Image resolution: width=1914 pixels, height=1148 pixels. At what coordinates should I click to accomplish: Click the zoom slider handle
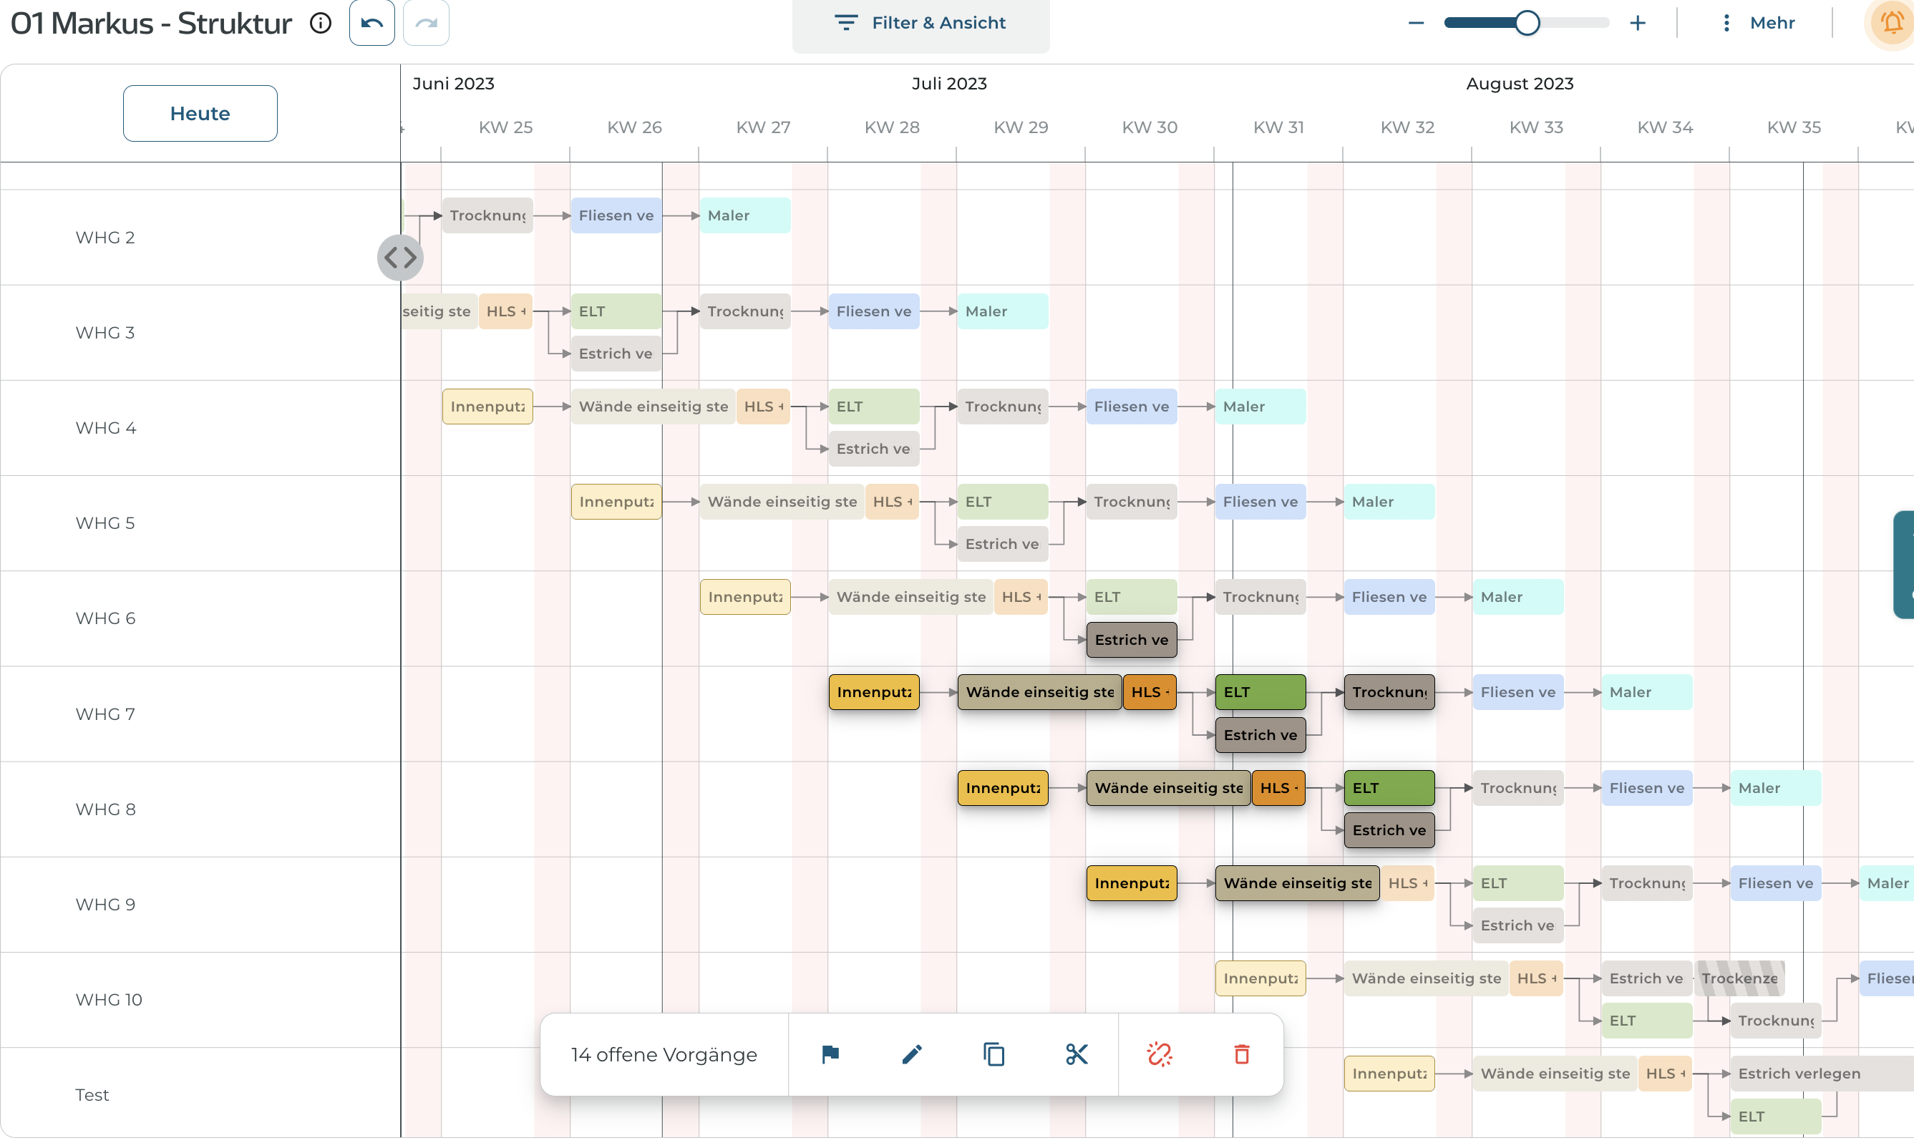point(1527,23)
